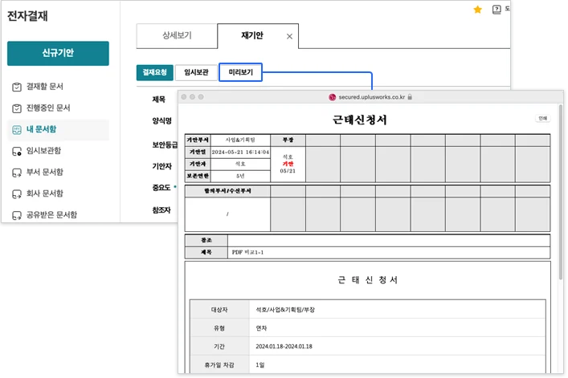568x378 pixels.
Task: Click the 부서 문서함 folder icon
Action: tap(17, 173)
